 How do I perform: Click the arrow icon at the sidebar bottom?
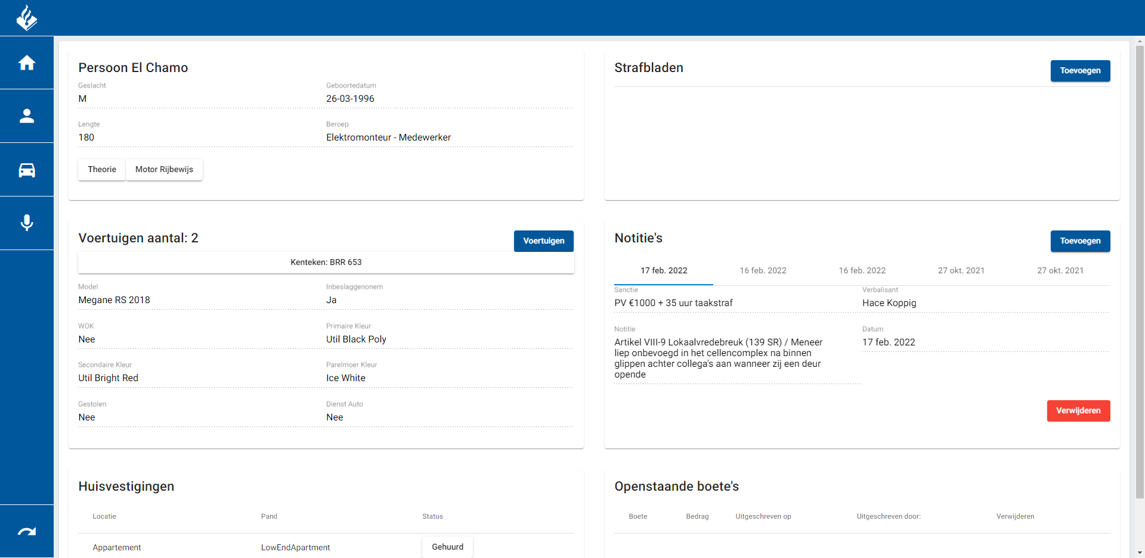coord(27,531)
